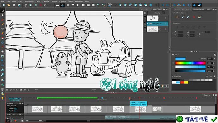Add a swatch with the Swatches plus button
The height and width of the screenshot is (123, 218).
point(207,76)
